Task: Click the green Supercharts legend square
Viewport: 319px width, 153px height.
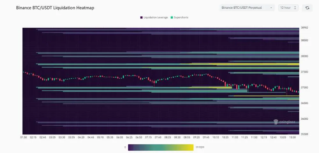Action: tap(172, 17)
